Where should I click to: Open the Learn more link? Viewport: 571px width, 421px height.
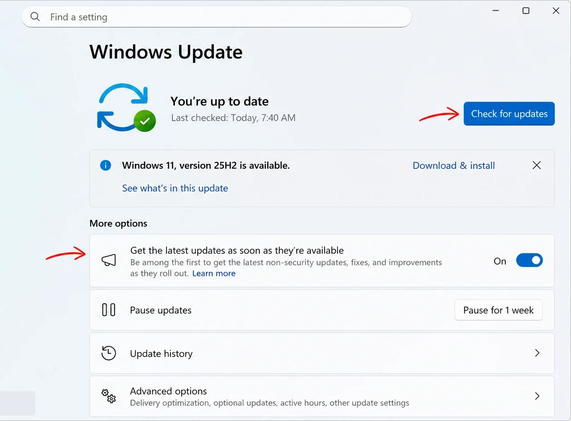214,273
